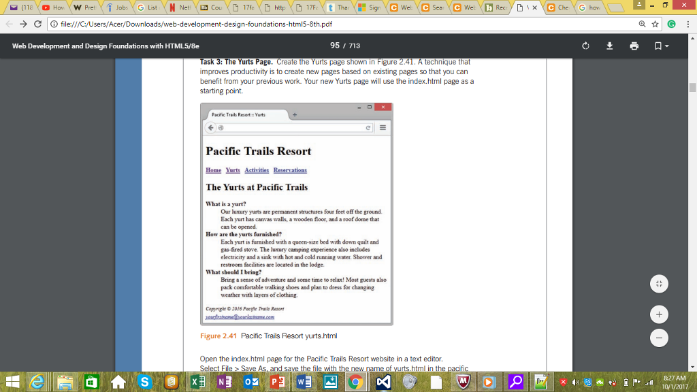Click 'Task 3: The Yurts Page.' heading
This screenshot has width=697, height=392.
(236, 62)
